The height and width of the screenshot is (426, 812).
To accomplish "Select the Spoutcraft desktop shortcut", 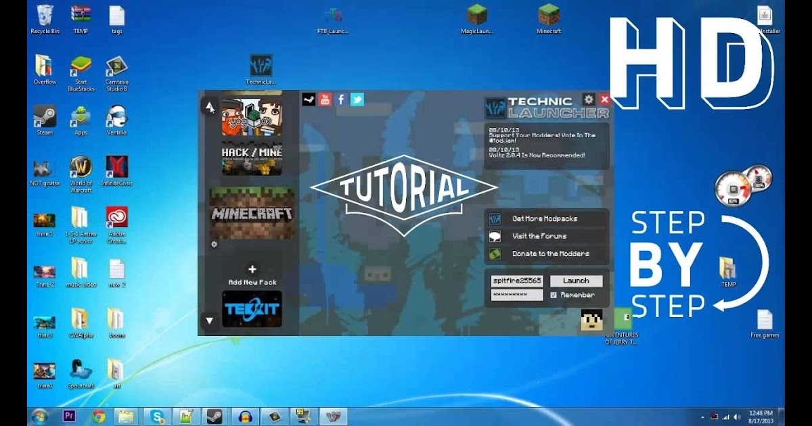I will tap(81, 373).
